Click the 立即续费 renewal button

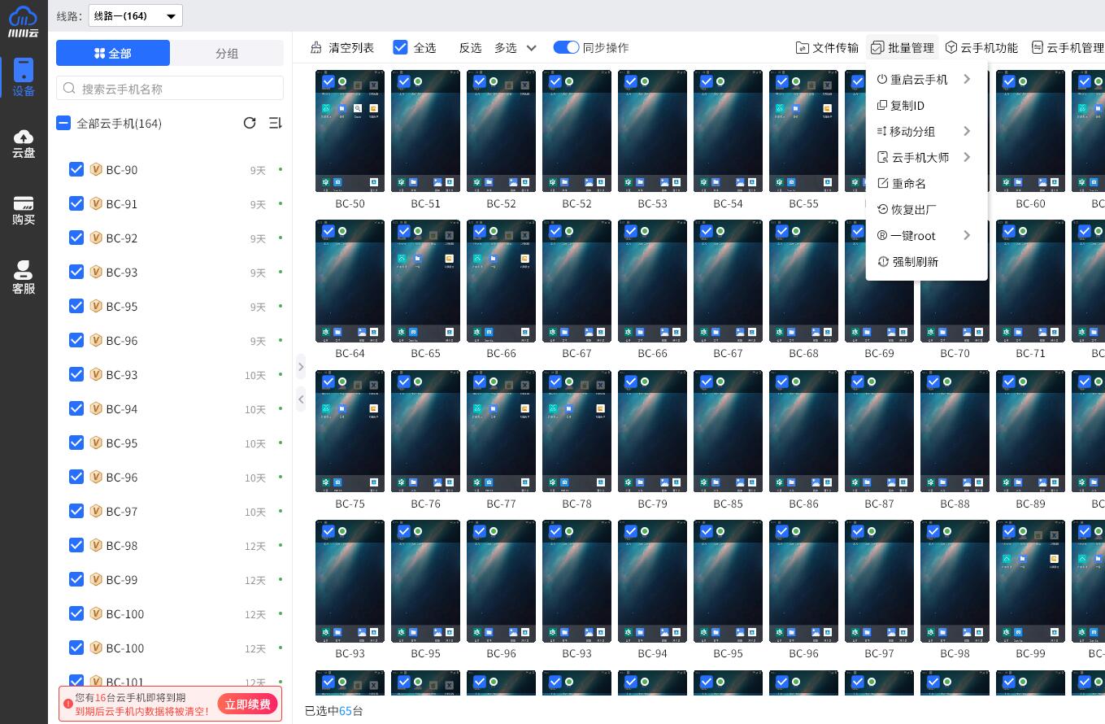(247, 704)
